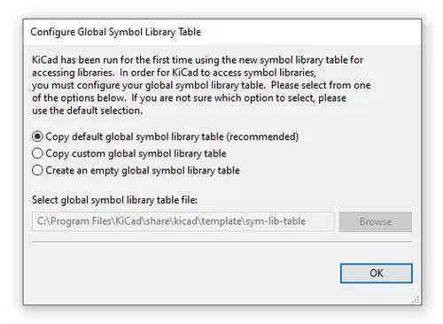Click the 'Select global symbol library table file:' label

click(x=114, y=200)
